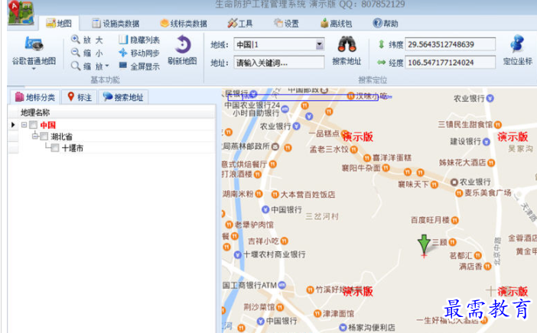The image size is (537, 333).
Task: Click the 定位坐标 pushpin icon
Action: coord(517,44)
